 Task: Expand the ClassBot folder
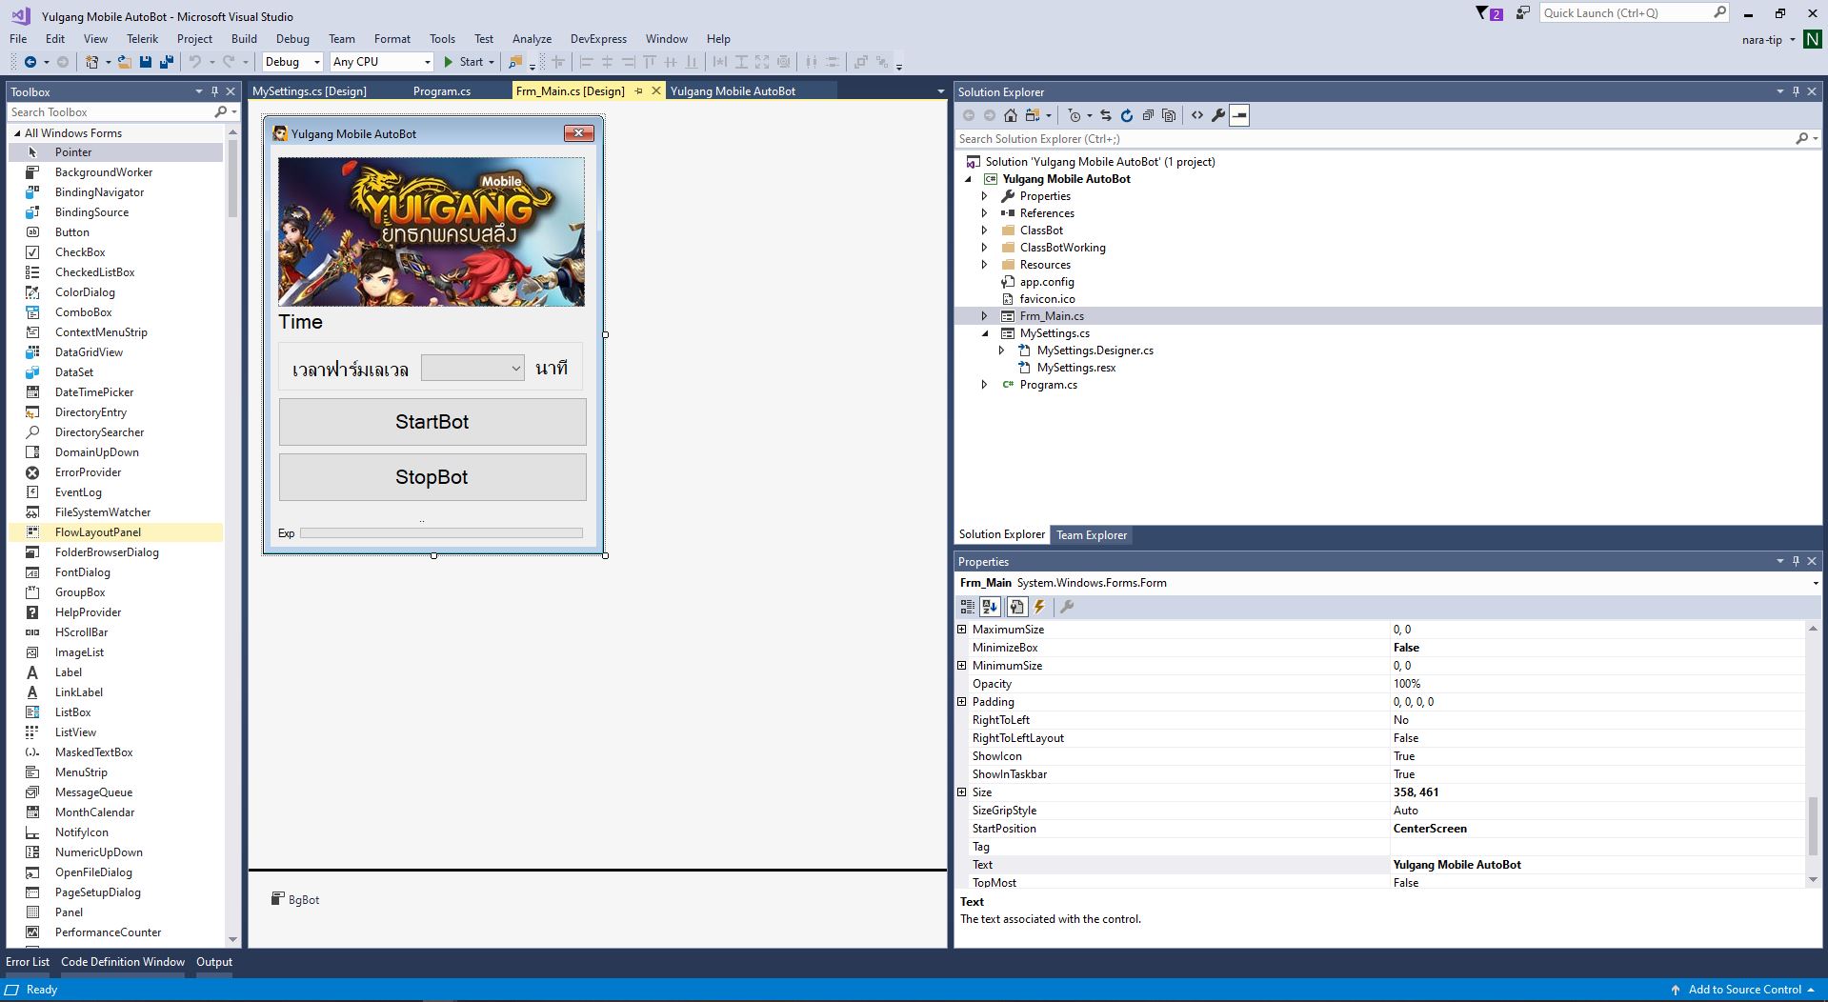pos(985,230)
